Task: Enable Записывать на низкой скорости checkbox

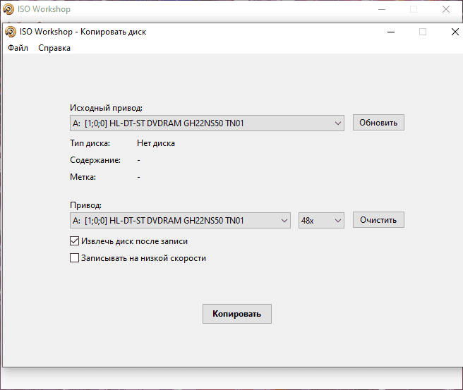Action: [x=74, y=258]
